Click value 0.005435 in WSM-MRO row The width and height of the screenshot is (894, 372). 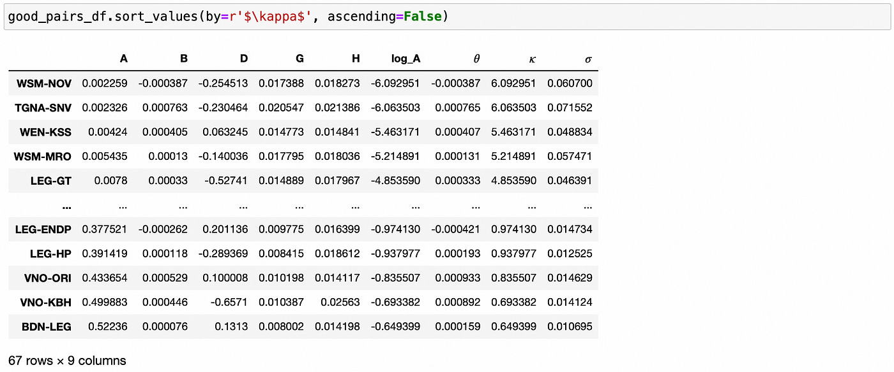coord(105,156)
